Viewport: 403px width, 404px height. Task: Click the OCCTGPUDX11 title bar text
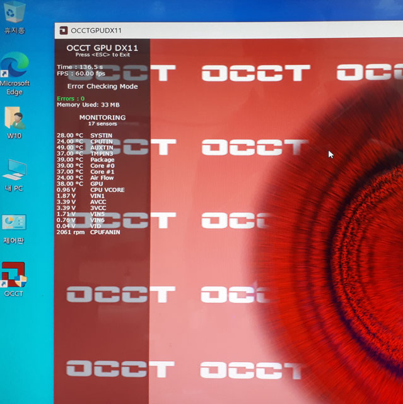(x=96, y=30)
